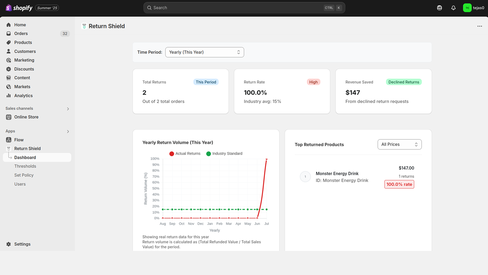Screen dimensions: 488x275
Task: Expand the Sales channels section
Action: coord(68,109)
